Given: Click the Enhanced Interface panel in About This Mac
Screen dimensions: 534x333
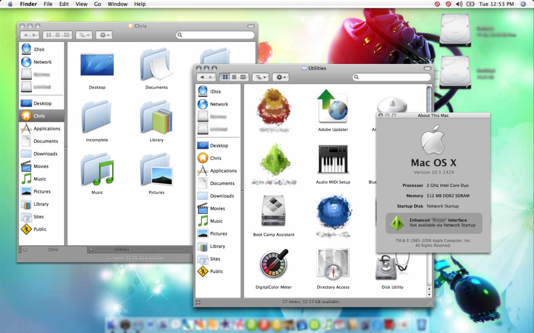Looking at the screenshot, I should (434, 223).
